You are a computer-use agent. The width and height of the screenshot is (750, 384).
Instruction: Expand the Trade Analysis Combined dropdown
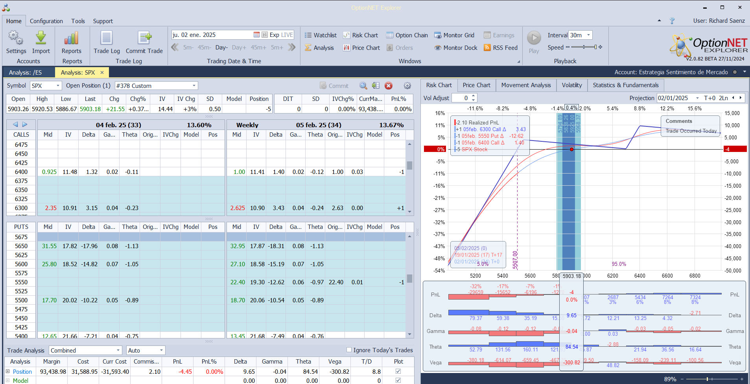pyautogui.click(x=118, y=350)
